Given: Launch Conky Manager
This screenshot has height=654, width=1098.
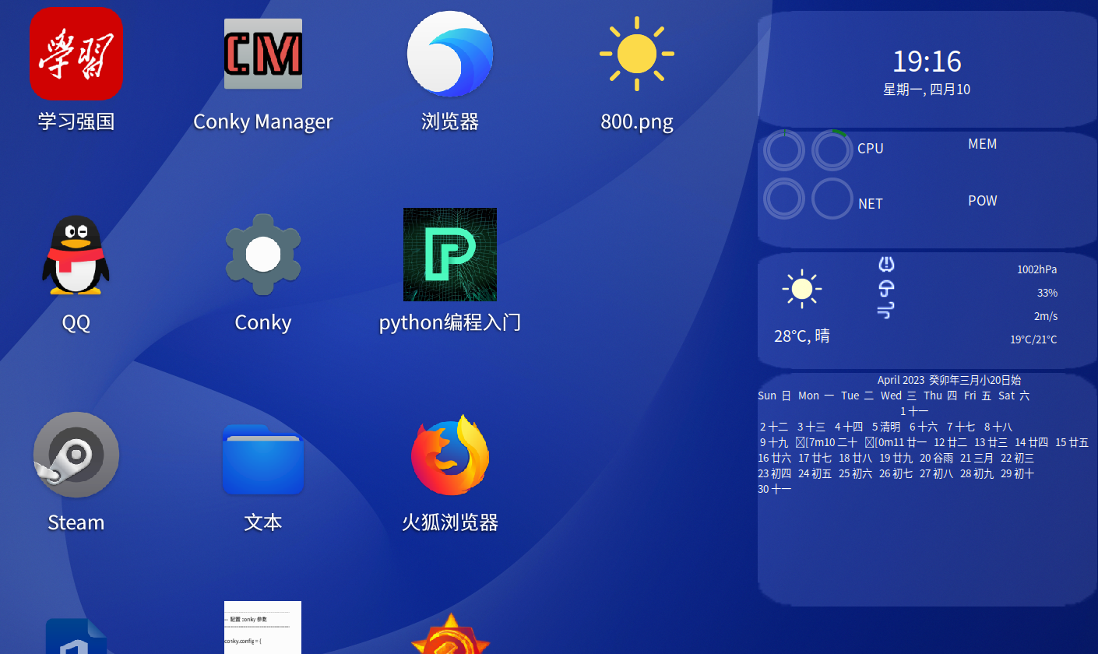Looking at the screenshot, I should coord(262,54).
